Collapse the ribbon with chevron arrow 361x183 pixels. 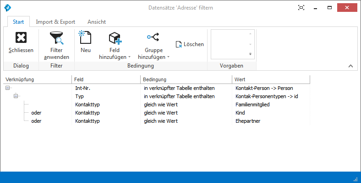pos(350,66)
